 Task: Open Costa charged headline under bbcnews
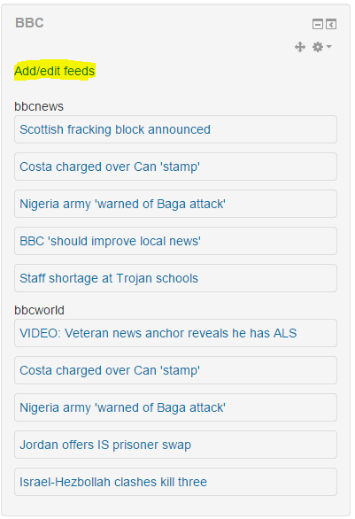[x=110, y=167]
